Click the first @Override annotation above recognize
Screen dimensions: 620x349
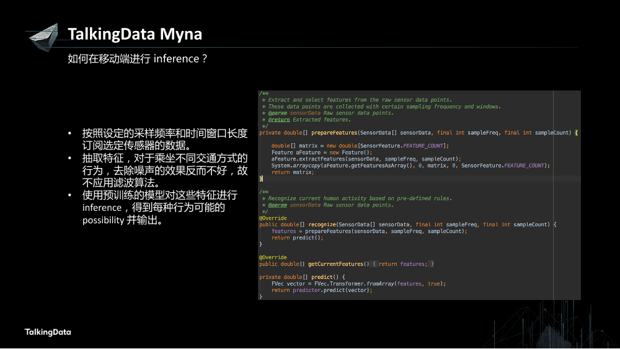[273, 218]
